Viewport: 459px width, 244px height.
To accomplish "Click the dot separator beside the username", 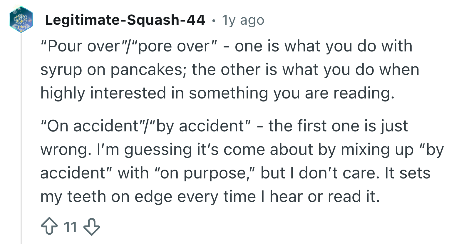I will coord(214,21).
